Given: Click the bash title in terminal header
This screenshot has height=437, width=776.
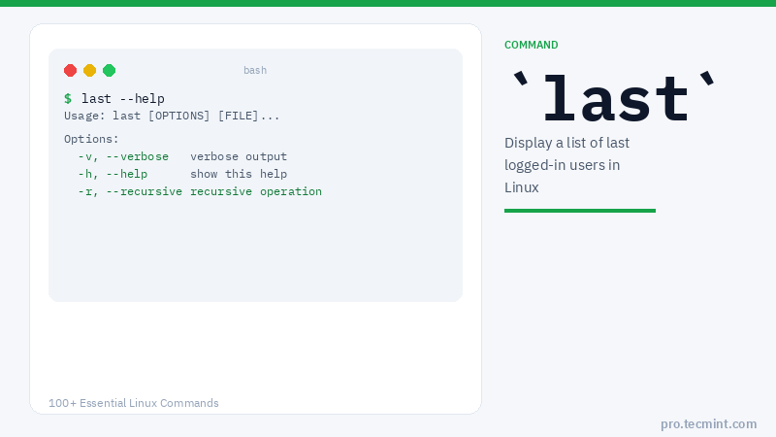Looking at the screenshot, I should [x=255, y=70].
